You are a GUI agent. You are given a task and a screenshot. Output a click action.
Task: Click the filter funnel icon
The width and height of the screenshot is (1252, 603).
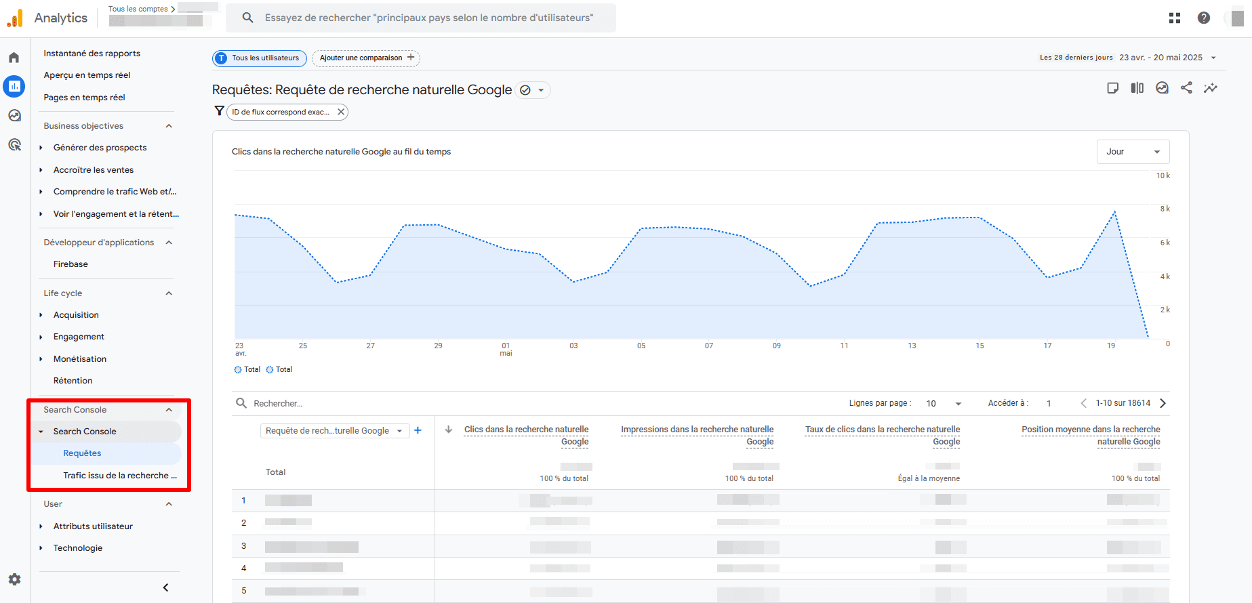click(219, 110)
